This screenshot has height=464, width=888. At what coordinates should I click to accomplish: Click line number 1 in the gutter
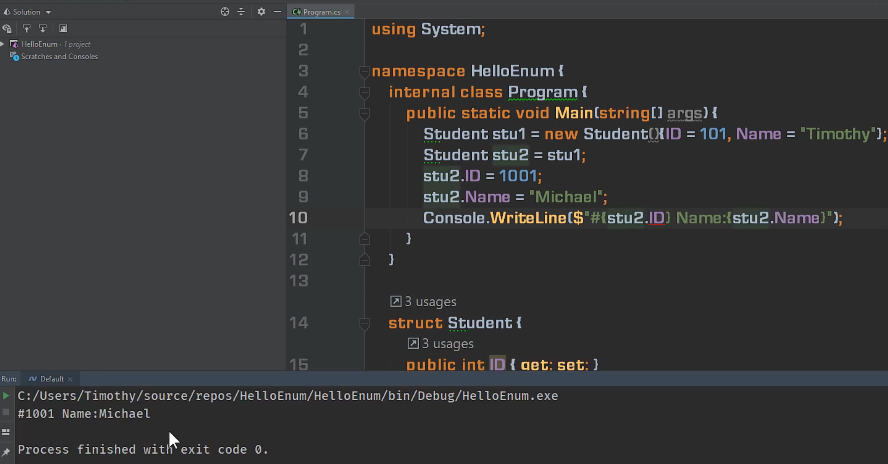303,29
